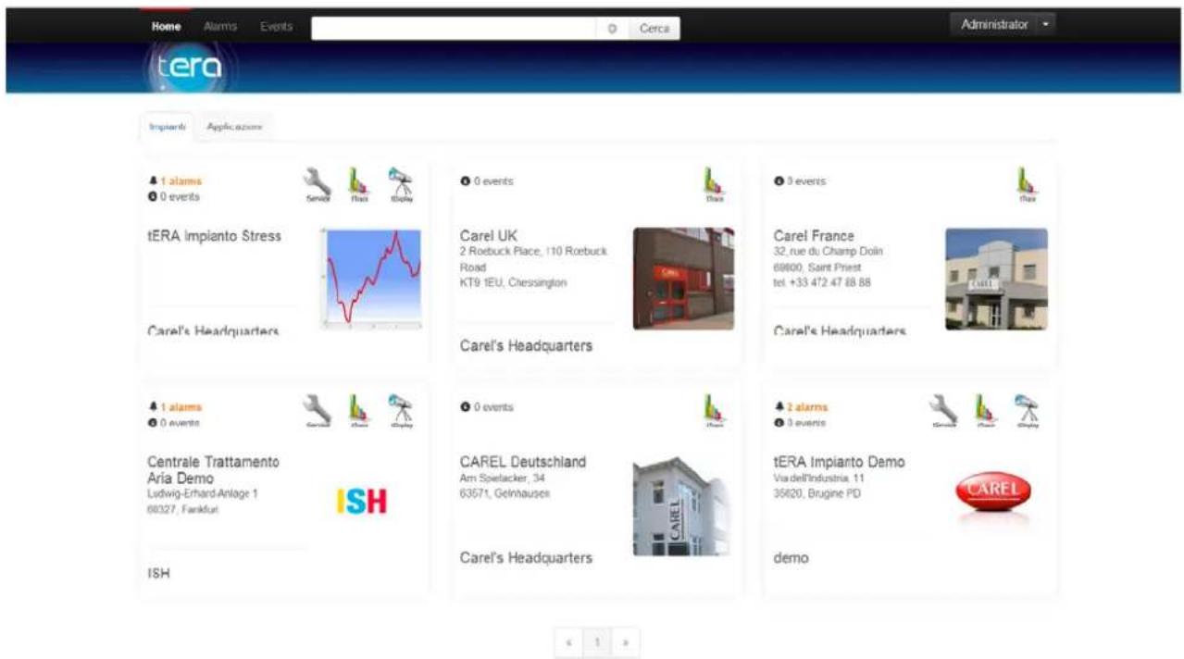The height and width of the screenshot is (659, 1184).
Task: Open tTrack chart icon for Centrale Trattamento Aria Demo
Action: point(359,410)
